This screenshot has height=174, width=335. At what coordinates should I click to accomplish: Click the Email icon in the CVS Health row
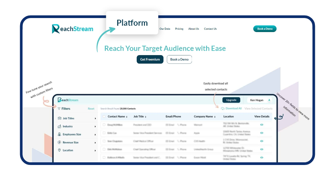tap(167, 141)
